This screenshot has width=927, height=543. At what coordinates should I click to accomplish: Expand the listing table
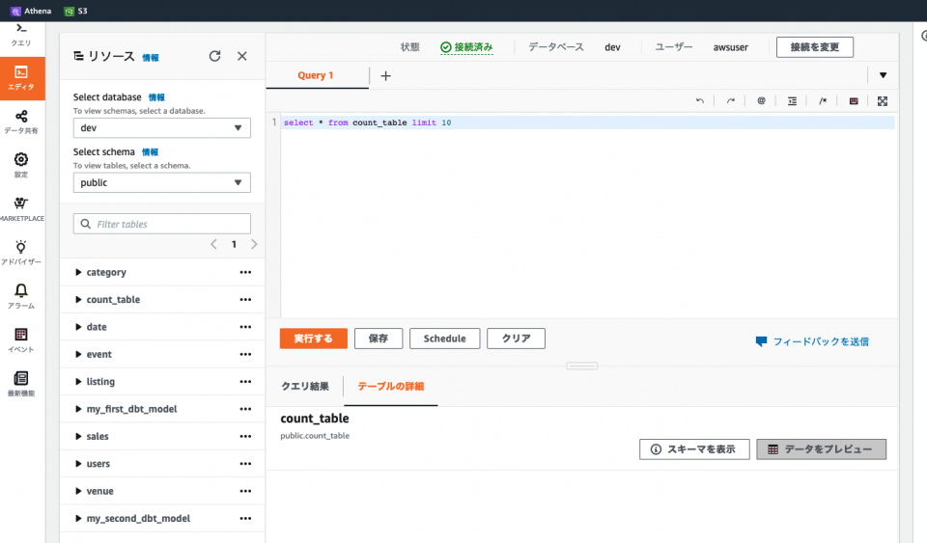(78, 382)
